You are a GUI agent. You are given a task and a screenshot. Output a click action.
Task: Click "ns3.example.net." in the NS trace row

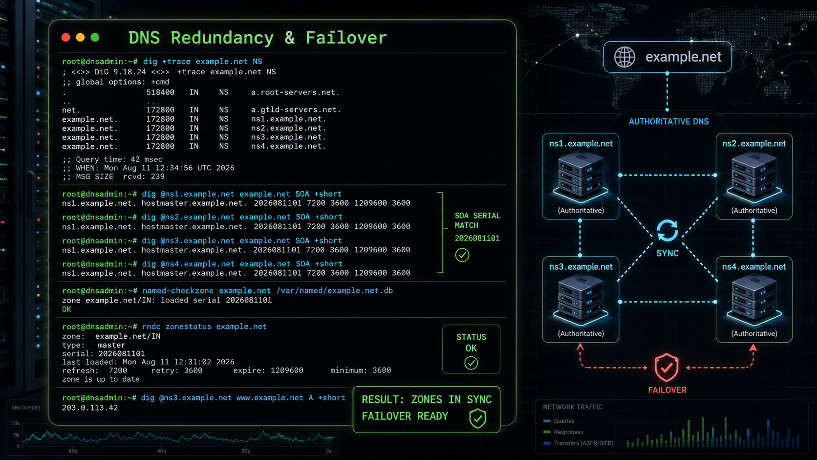coord(288,137)
